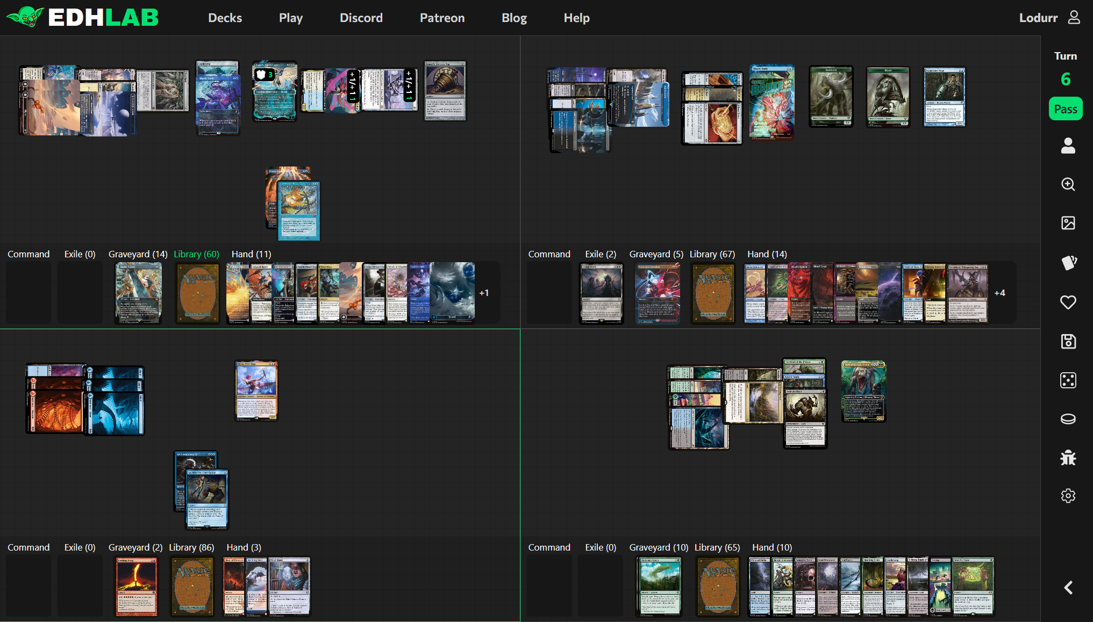Image resolution: width=1093 pixels, height=622 pixels.
Task: Click the player profile sidebar icon
Action: 1068,146
